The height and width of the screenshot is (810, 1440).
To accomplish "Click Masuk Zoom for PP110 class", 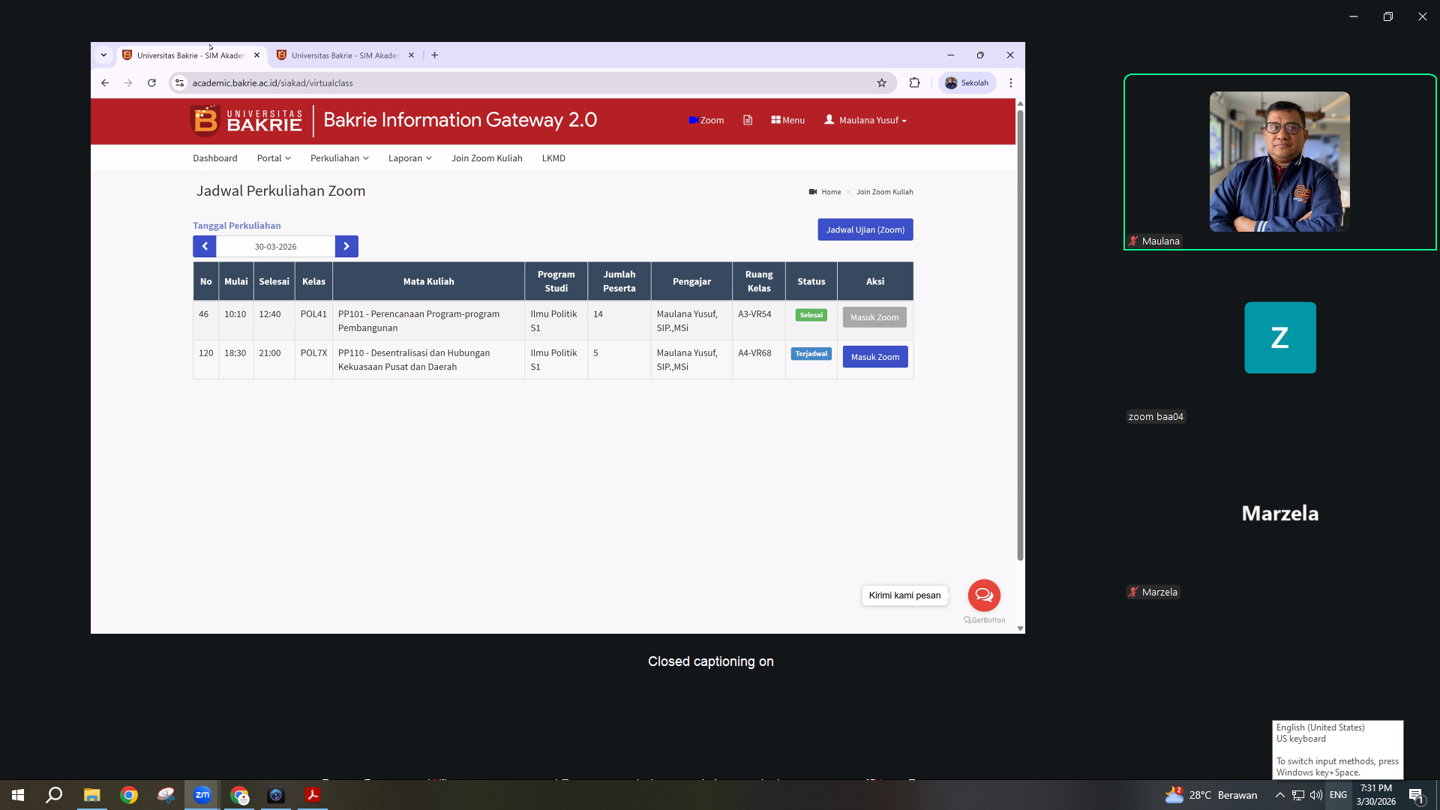I will click(875, 357).
